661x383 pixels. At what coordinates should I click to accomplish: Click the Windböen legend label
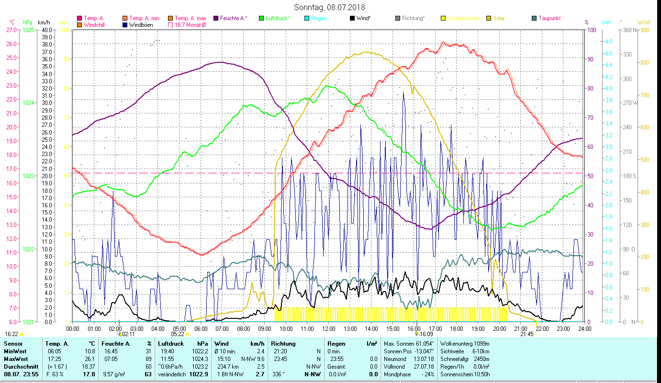pyautogui.click(x=141, y=25)
